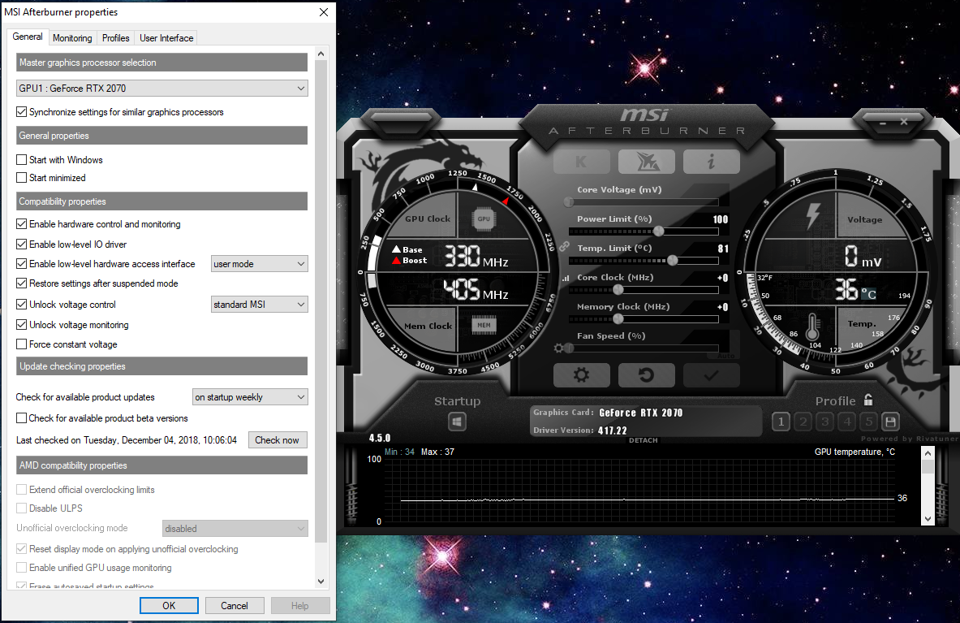Toggle Enable low-level hardware access interface
Viewport: 960px width, 623px height.
[21, 263]
